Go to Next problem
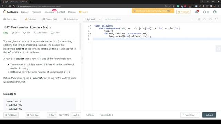Image resolution: width=221 pixels, height=124 pixels. 76,115
